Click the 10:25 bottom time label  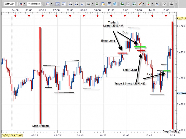point(103,135)
